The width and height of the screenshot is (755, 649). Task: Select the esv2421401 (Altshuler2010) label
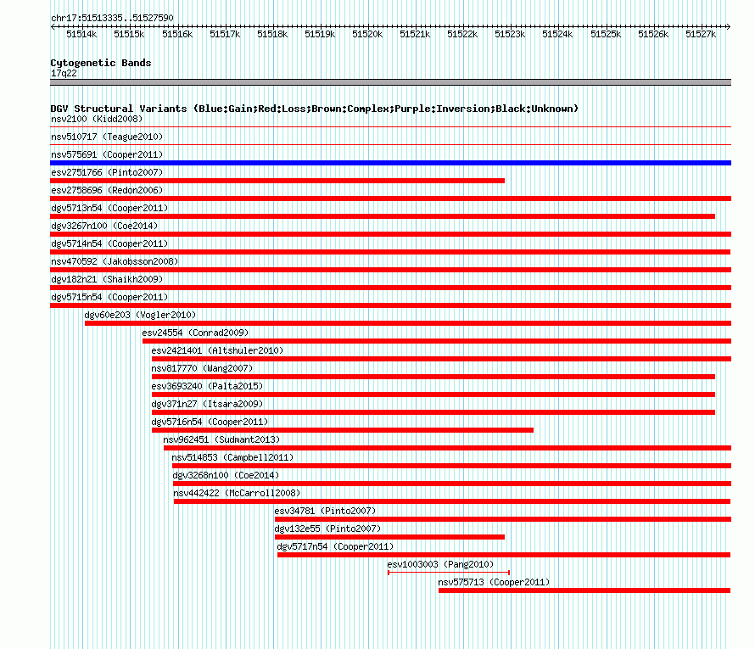point(217,350)
